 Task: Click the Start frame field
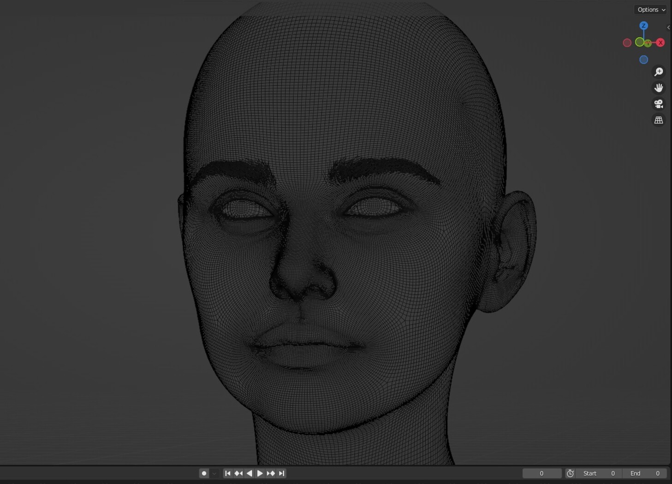599,473
